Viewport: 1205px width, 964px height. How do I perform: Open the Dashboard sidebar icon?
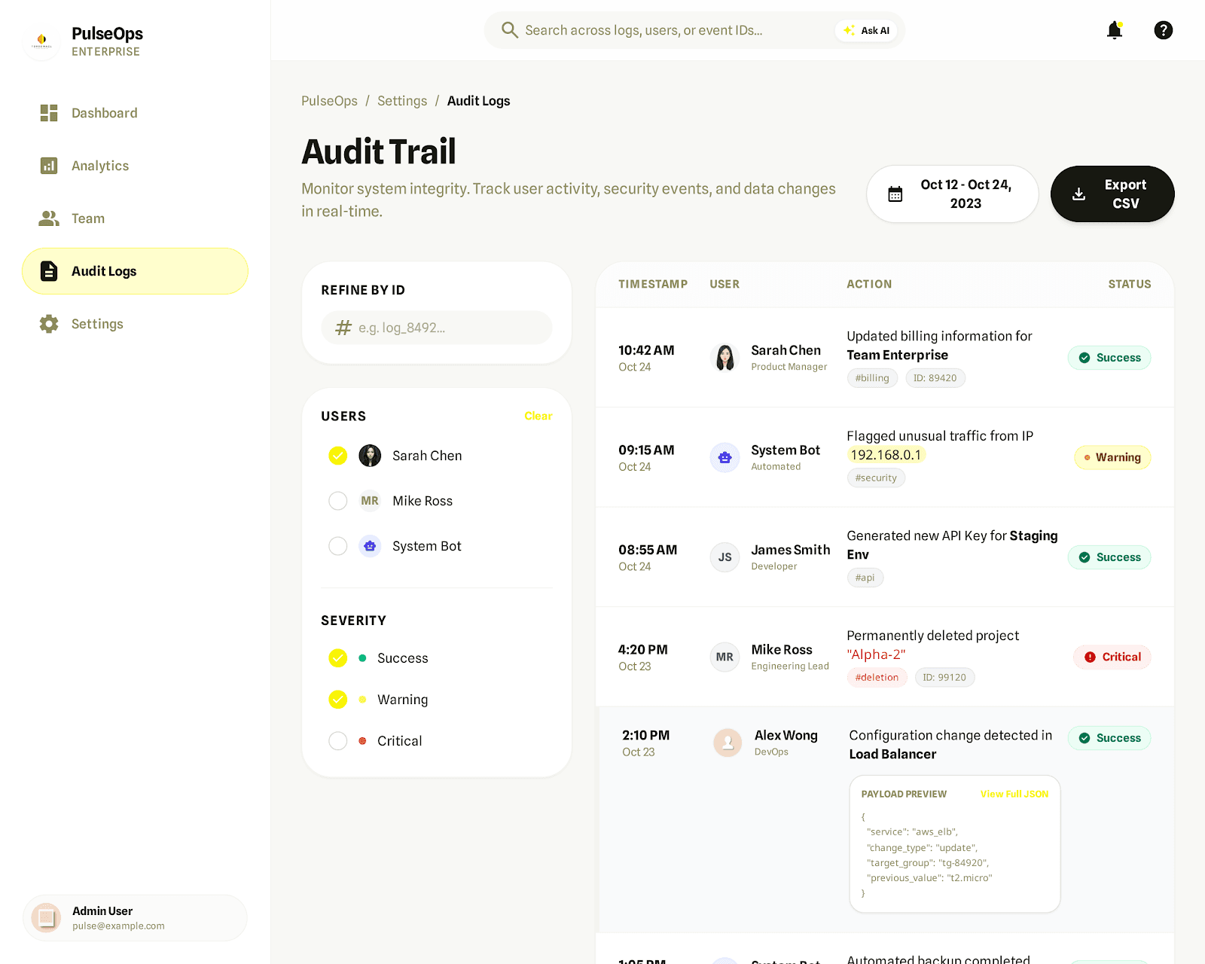click(48, 112)
